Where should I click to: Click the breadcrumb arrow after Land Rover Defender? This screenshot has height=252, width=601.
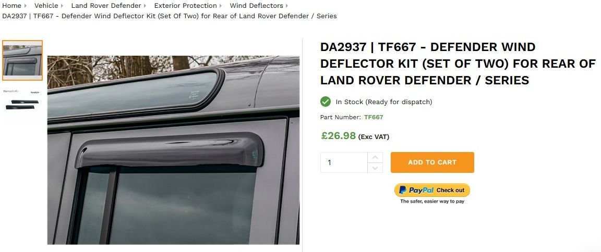146,6
